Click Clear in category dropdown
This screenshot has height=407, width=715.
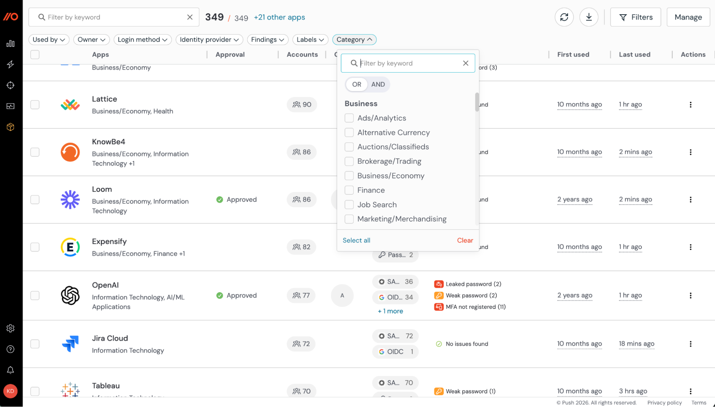(x=465, y=241)
